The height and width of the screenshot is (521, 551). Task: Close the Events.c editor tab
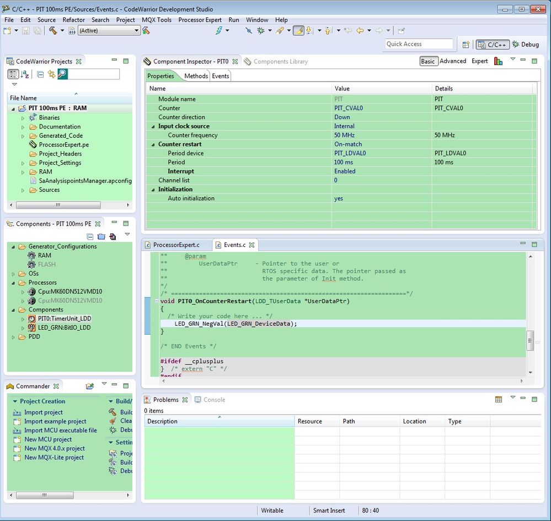point(252,245)
